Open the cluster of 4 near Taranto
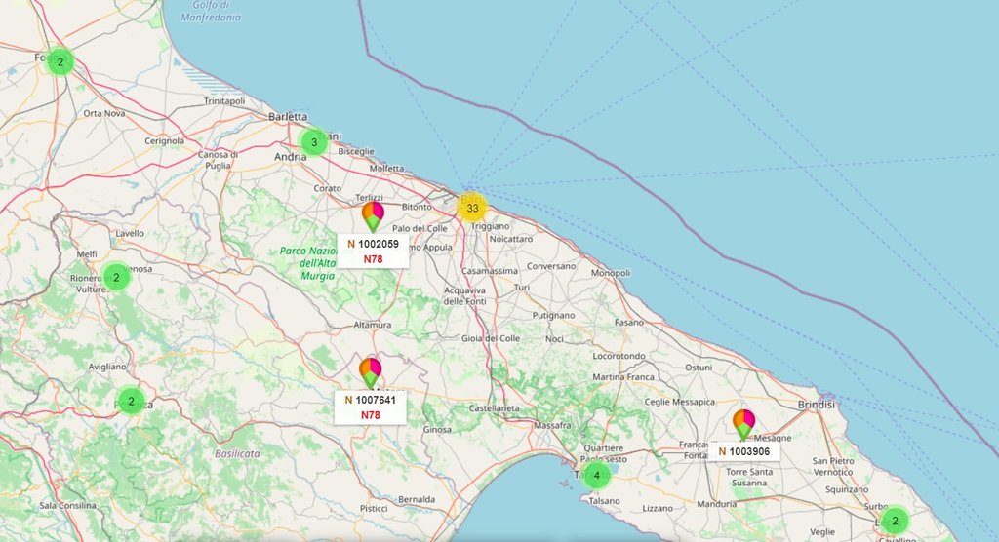The width and height of the screenshot is (999, 542). pos(596,476)
